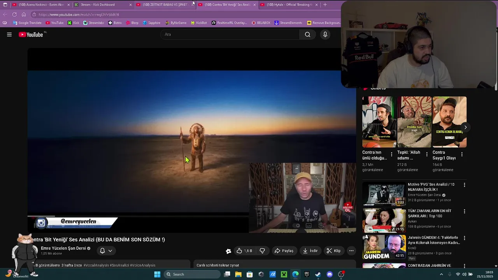Share the video via Paylaş button
This screenshot has width=498, height=280.
click(284, 251)
